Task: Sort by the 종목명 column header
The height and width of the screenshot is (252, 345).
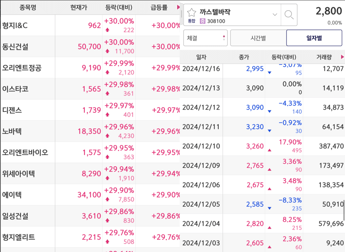Action: (x=28, y=7)
